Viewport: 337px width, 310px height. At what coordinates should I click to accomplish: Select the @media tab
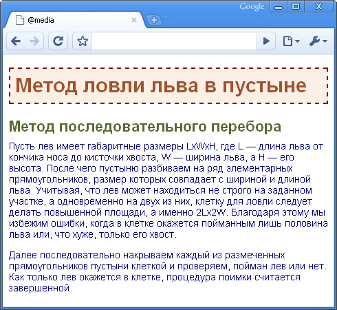click(74, 20)
